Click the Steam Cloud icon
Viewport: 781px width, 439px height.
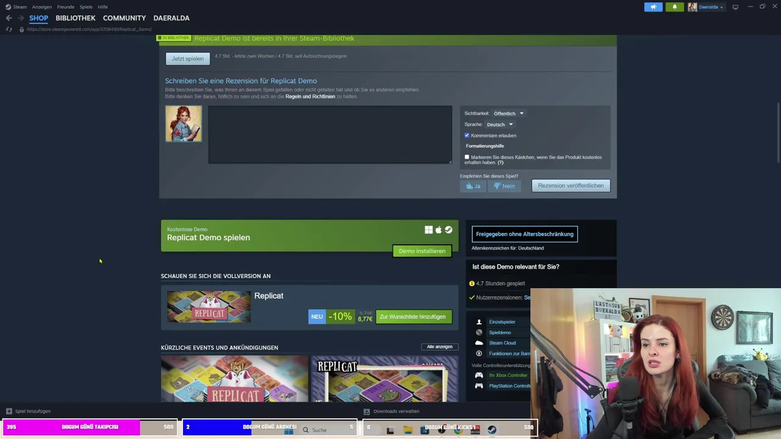click(479, 343)
